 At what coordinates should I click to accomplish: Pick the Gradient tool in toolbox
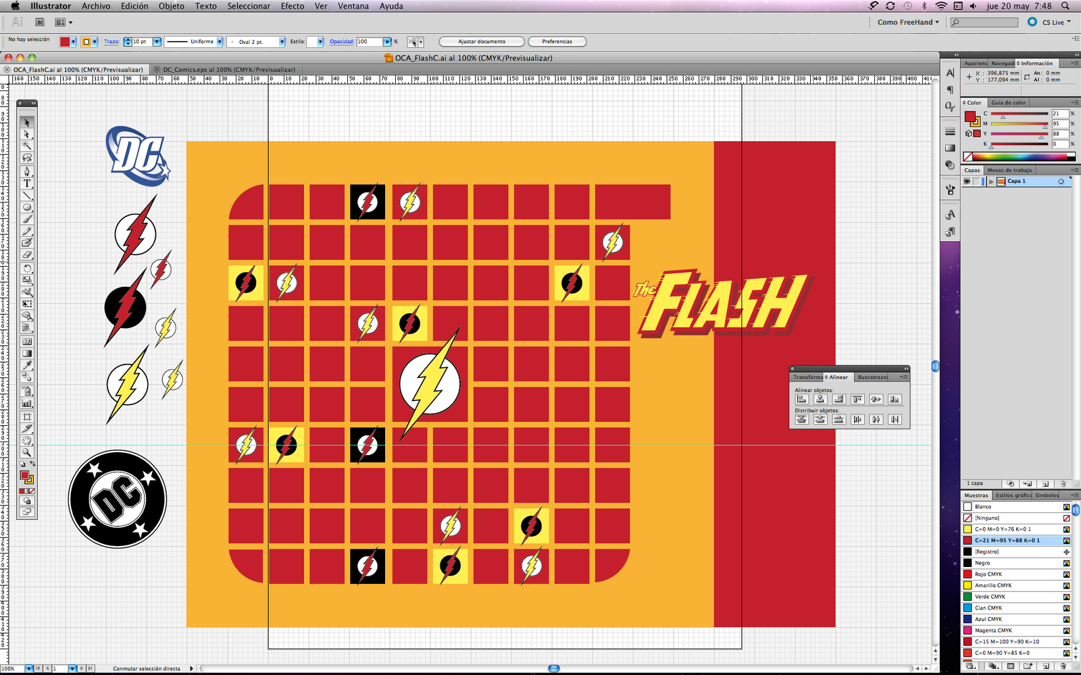(27, 354)
